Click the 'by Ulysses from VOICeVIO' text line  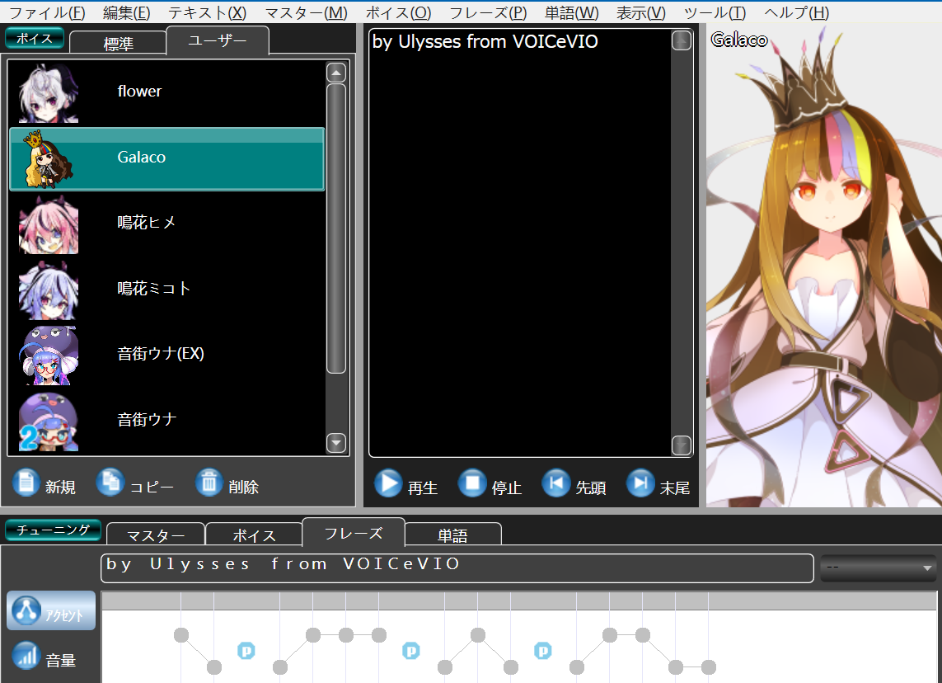pyautogui.click(x=485, y=41)
